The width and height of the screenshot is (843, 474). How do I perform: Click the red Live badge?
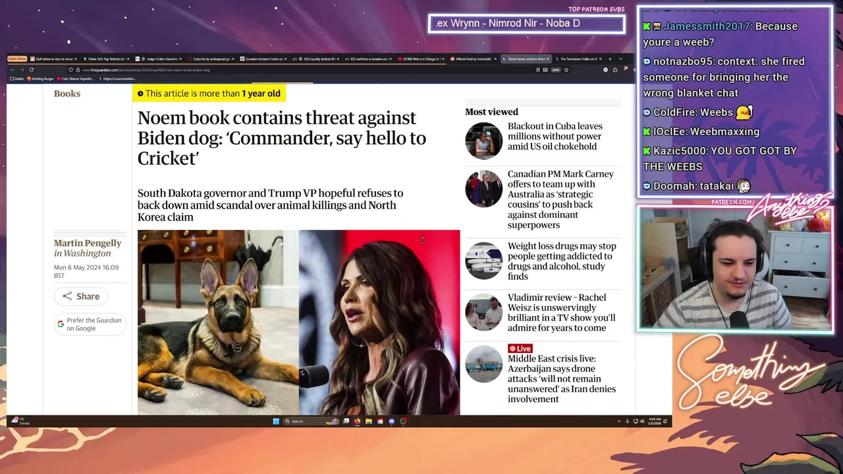click(520, 348)
